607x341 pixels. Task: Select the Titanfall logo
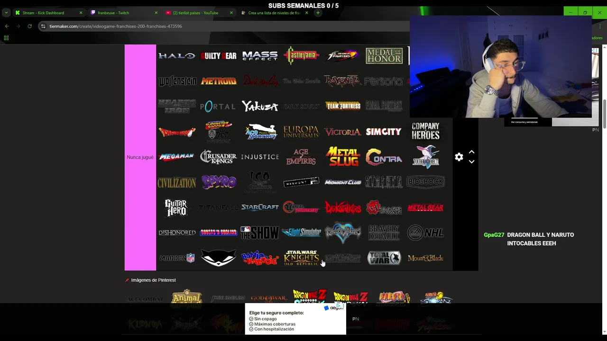pyautogui.click(x=218, y=207)
